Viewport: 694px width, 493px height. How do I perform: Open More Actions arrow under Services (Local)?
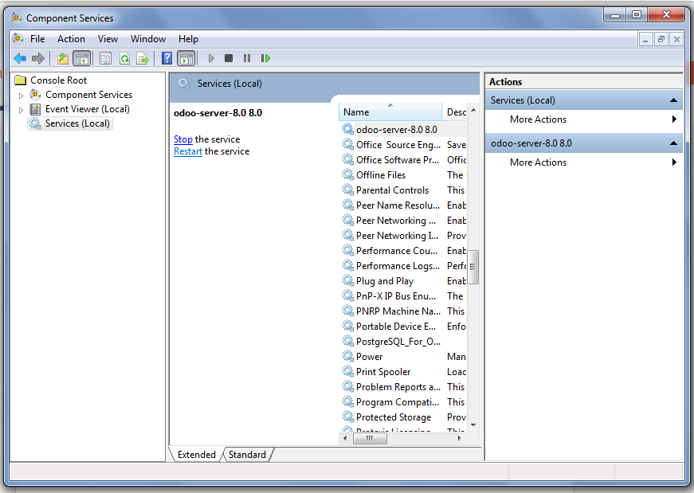click(x=674, y=119)
